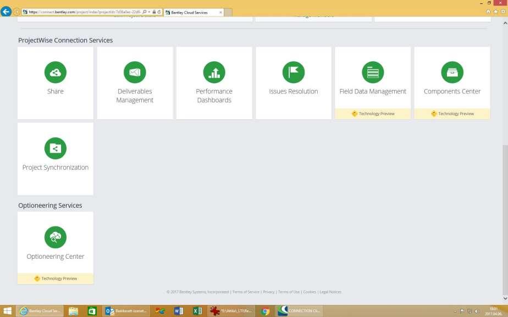Click Technology Preview under Components Center
The width and height of the screenshot is (508, 317).
452,114
